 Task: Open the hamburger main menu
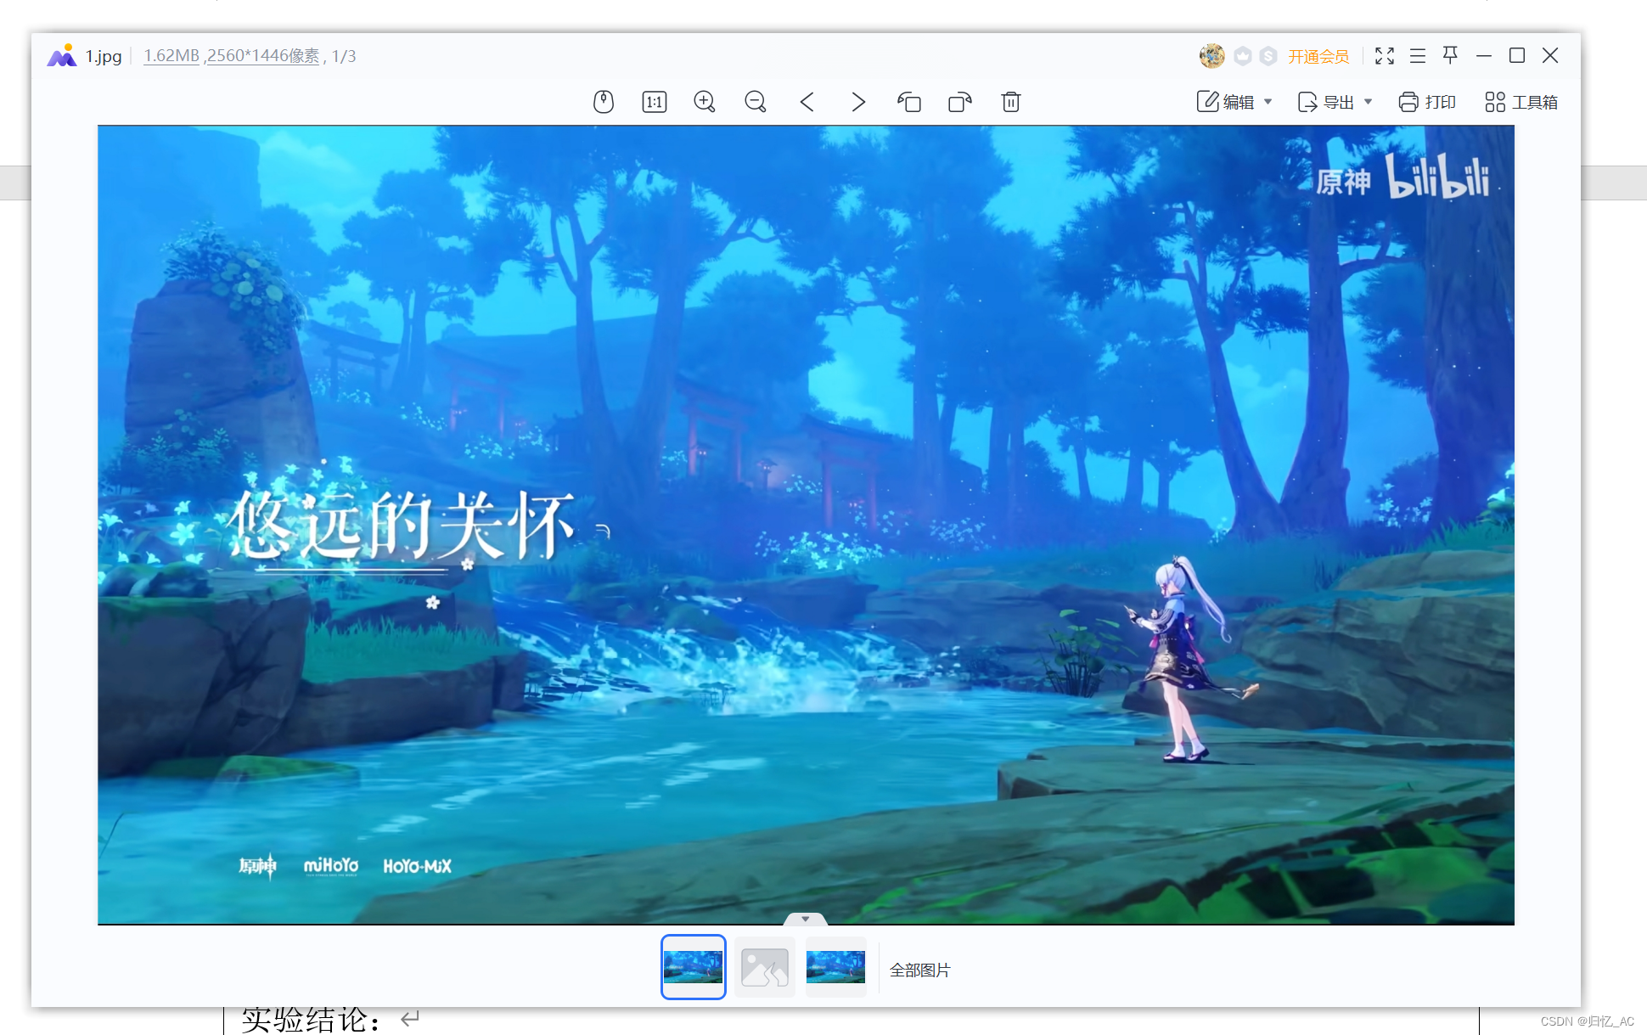[1418, 56]
